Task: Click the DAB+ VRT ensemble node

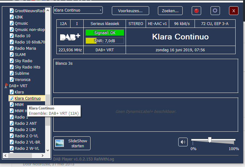Action: click(18, 86)
